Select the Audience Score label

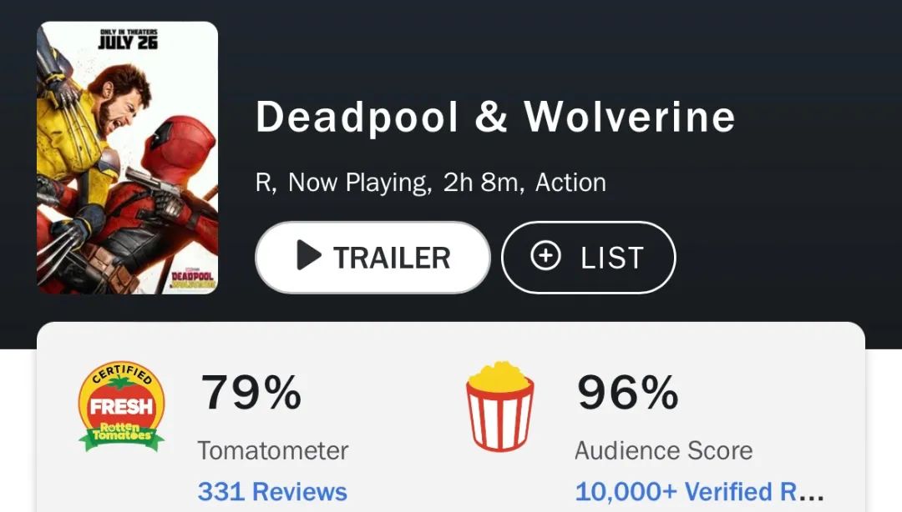pos(664,451)
